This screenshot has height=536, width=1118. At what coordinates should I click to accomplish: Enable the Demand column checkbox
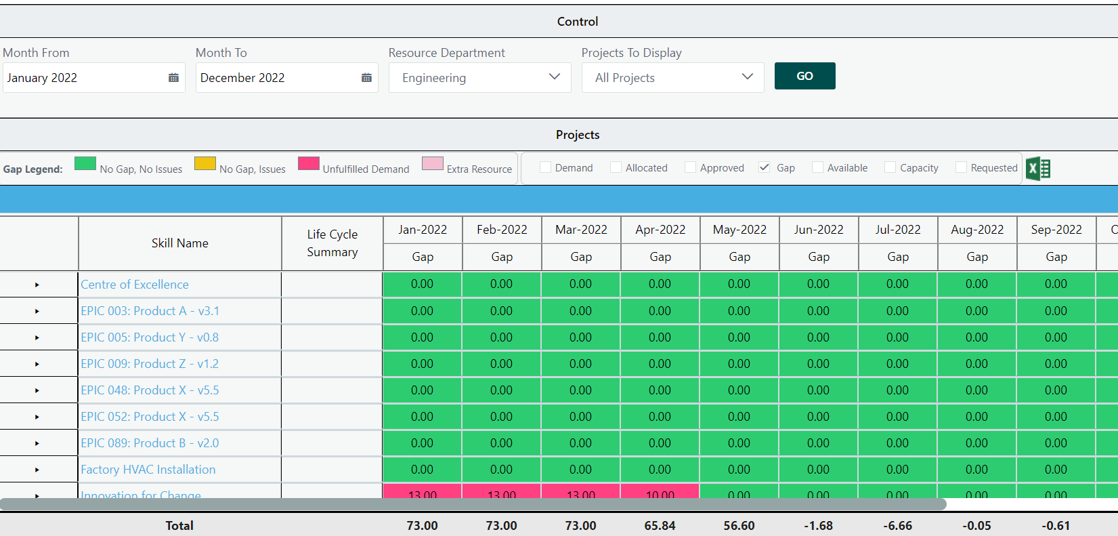coord(545,167)
